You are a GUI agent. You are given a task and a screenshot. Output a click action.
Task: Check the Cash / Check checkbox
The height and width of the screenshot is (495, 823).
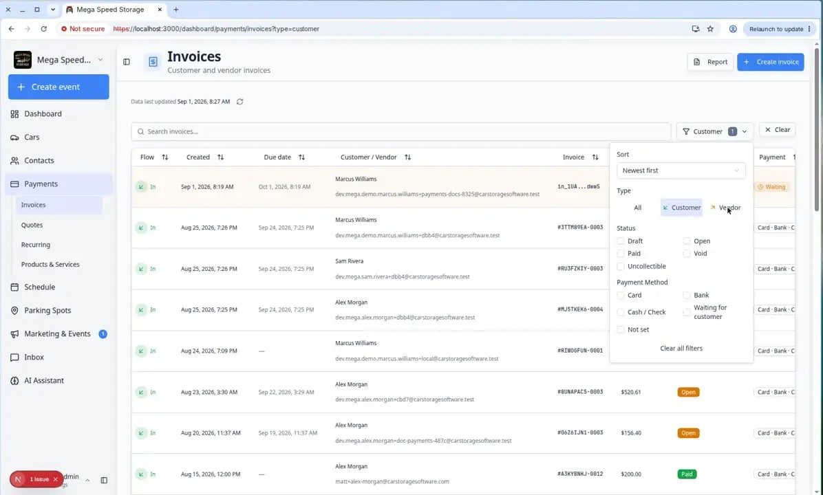(621, 312)
